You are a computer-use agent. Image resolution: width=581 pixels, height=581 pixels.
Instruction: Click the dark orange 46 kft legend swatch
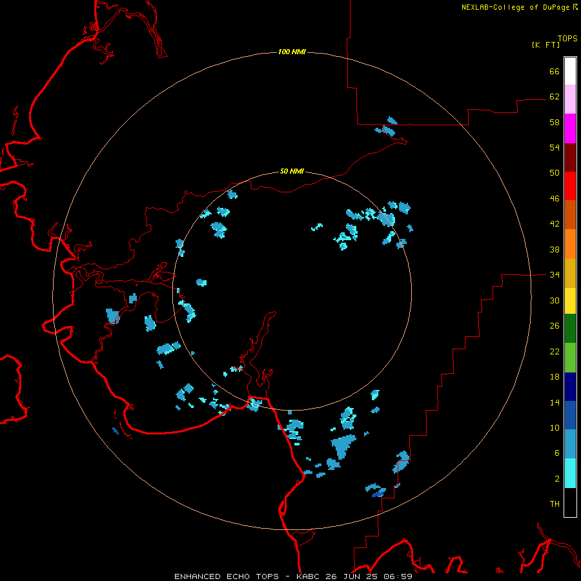pos(570,214)
